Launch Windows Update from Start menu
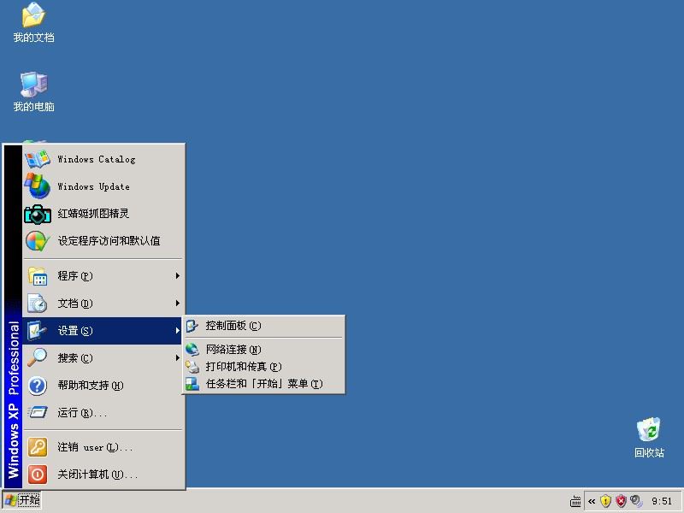Image resolution: width=684 pixels, height=513 pixels. pos(103,186)
